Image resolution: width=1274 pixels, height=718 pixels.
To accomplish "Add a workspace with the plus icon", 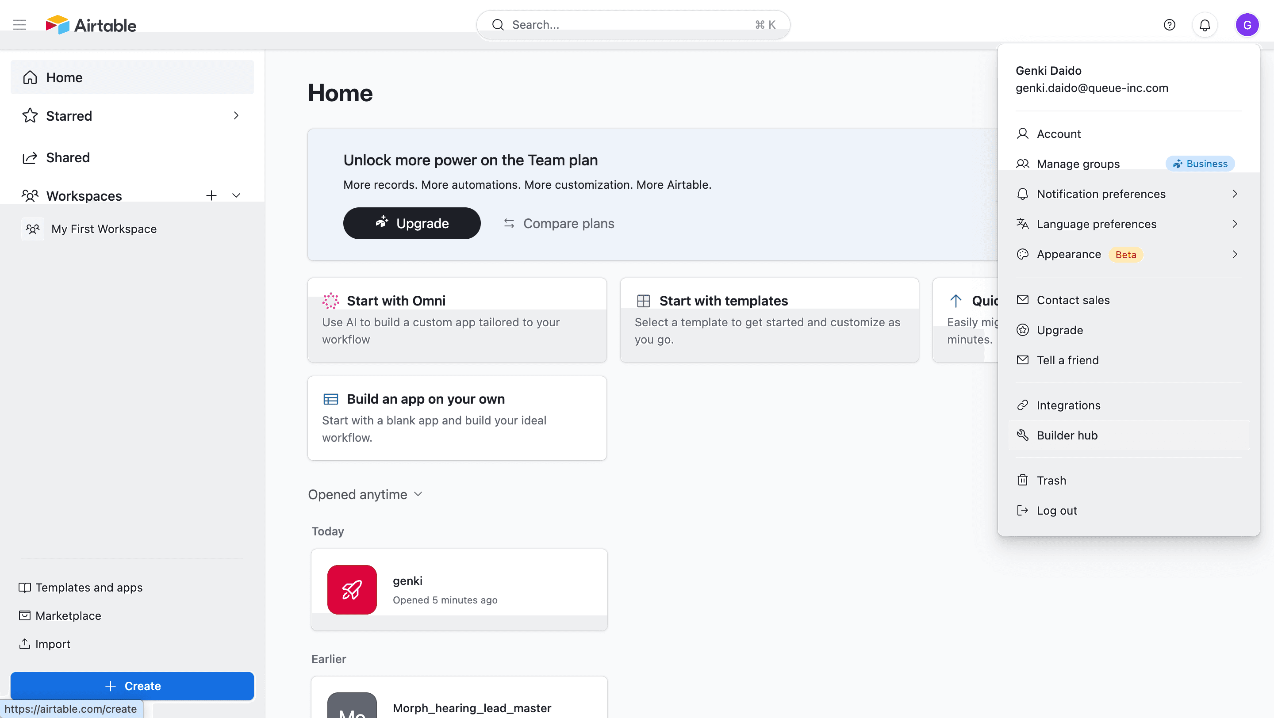I will [x=211, y=195].
